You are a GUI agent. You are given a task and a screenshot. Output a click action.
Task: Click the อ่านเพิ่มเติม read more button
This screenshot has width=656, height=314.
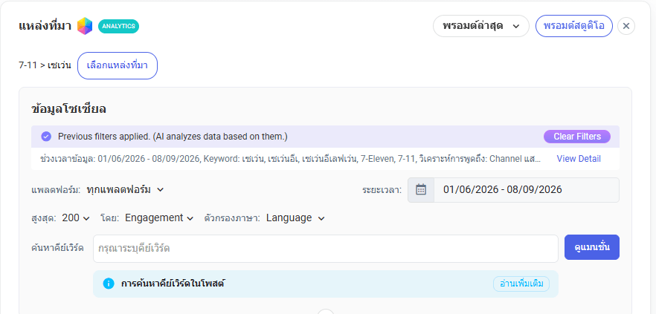point(521,284)
